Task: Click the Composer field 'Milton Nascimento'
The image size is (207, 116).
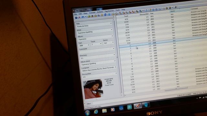Action: pyautogui.click(x=99, y=69)
